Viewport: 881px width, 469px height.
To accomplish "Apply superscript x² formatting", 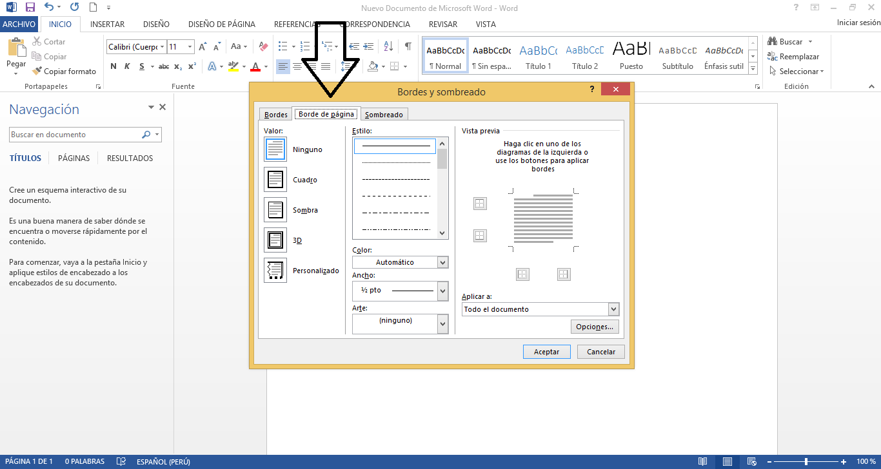I will pos(192,66).
